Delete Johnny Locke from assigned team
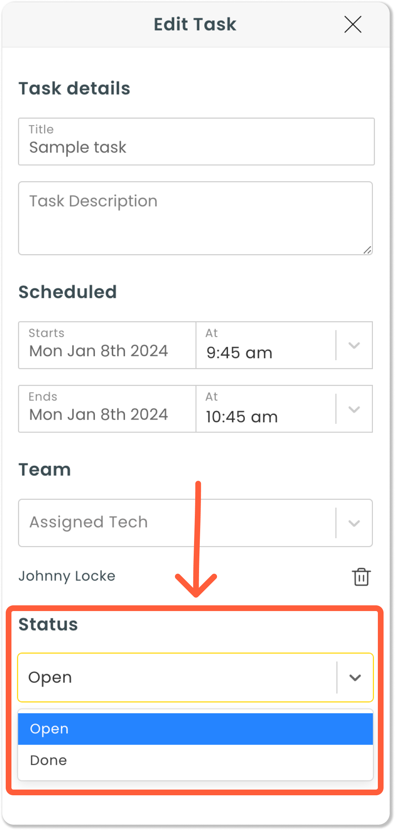The image size is (395, 830). point(361,577)
